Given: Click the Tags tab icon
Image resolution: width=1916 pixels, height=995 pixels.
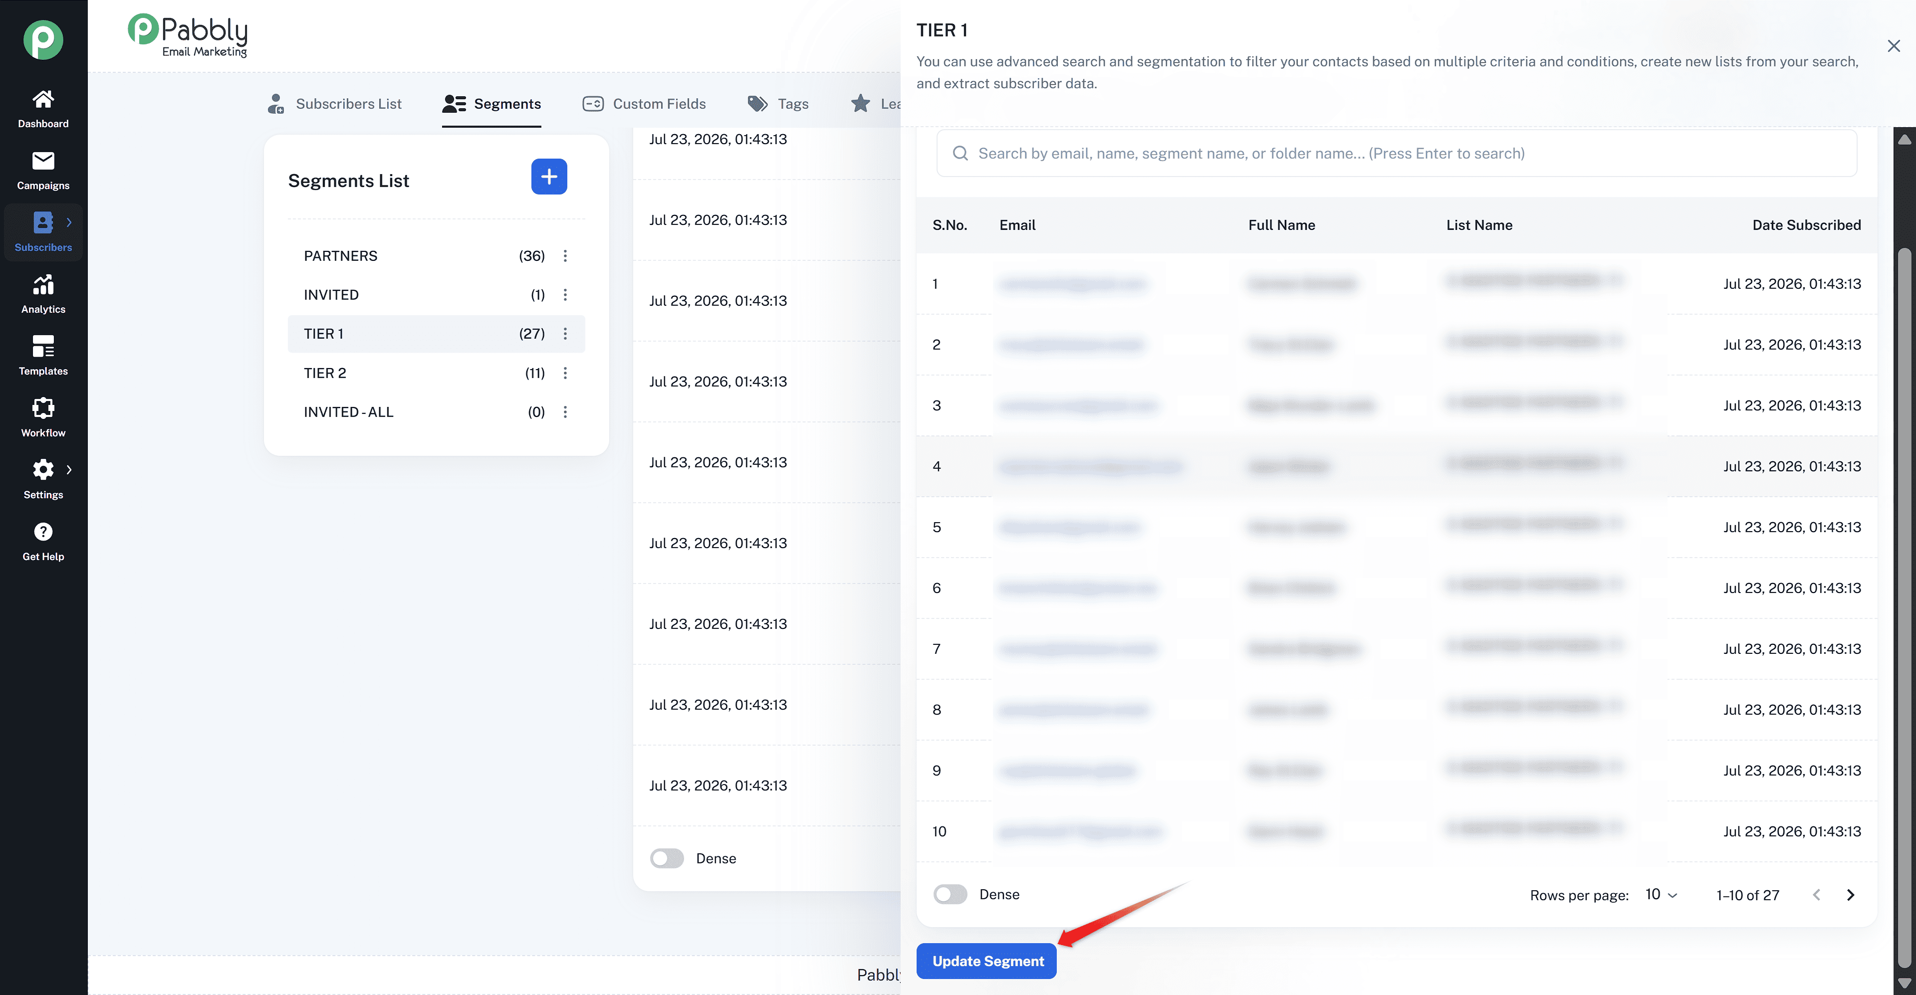Looking at the screenshot, I should click(757, 103).
